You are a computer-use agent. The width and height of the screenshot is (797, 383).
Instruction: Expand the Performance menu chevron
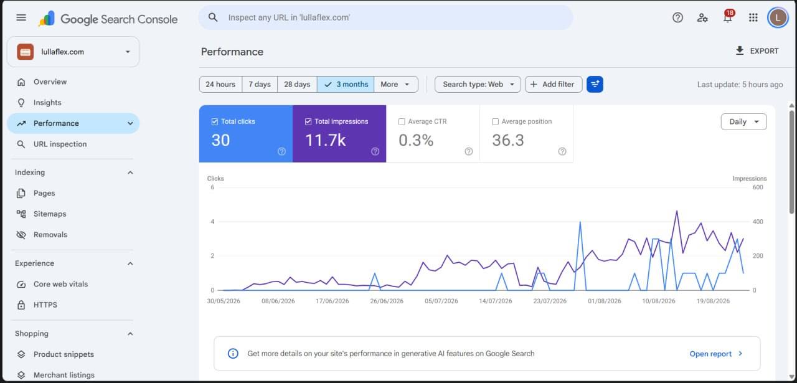coord(130,123)
